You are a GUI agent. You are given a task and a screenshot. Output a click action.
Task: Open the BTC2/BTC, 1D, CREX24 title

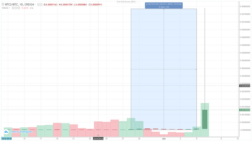coord(19,4)
